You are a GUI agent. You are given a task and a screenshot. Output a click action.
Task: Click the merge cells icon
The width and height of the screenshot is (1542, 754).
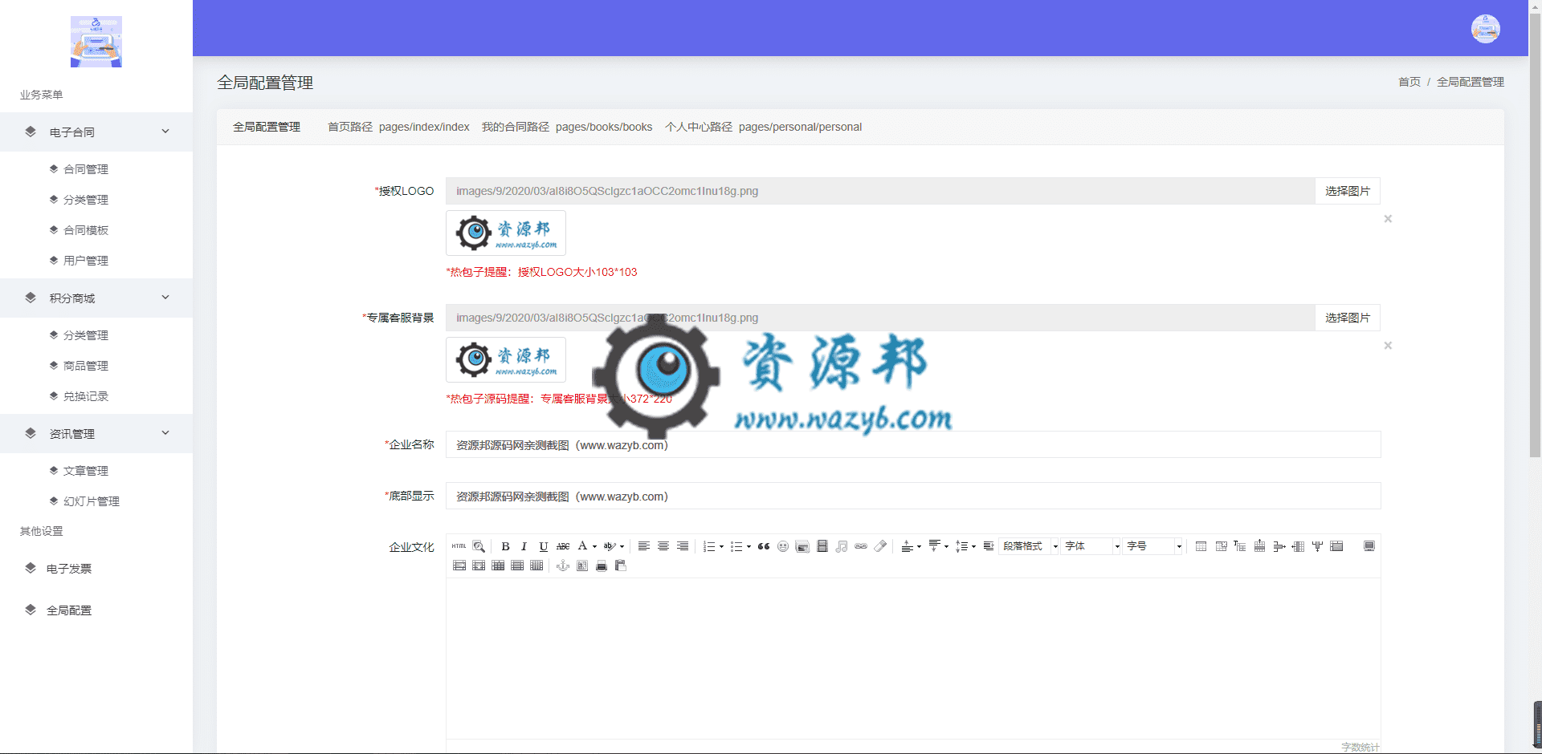point(1336,546)
